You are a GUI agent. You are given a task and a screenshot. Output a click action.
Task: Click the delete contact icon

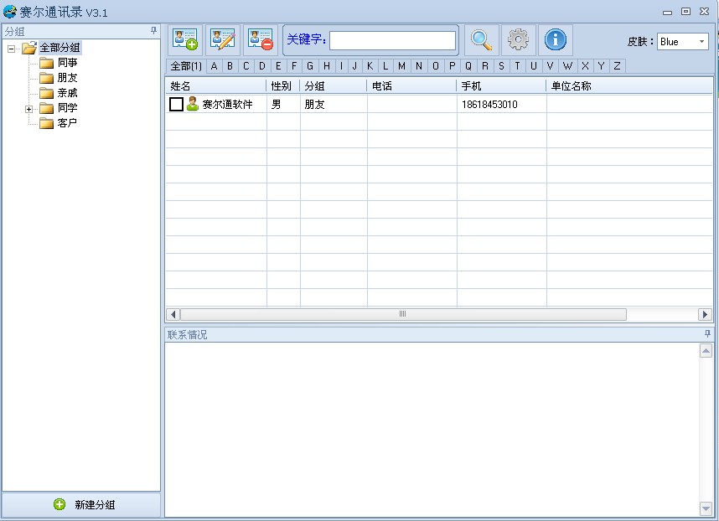pos(261,40)
